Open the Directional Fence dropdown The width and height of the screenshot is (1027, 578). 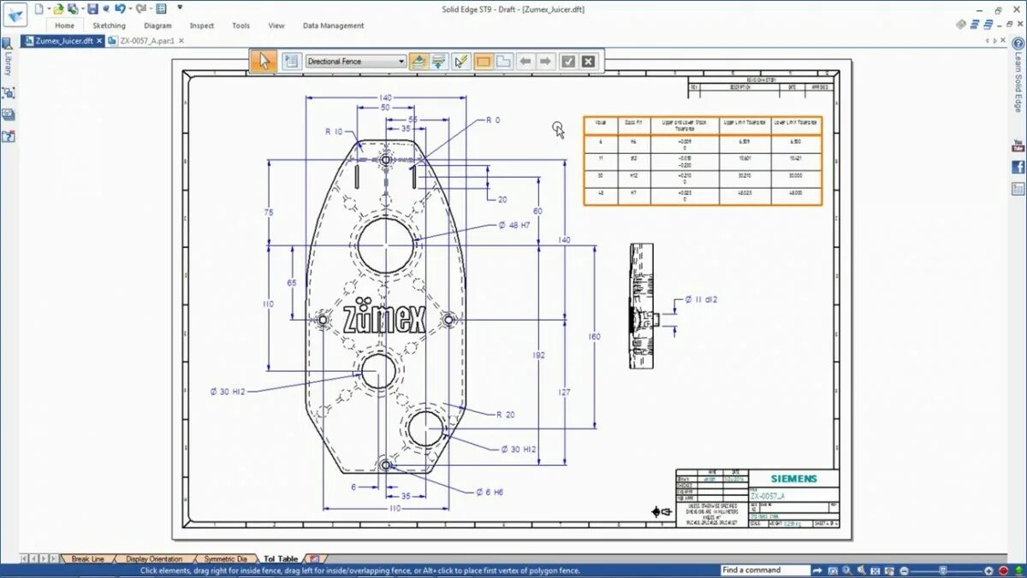pos(355,62)
